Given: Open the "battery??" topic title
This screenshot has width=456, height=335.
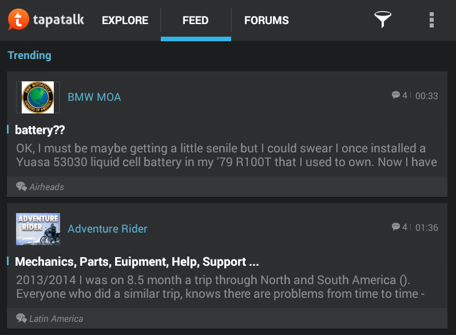Looking at the screenshot, I should (x=40, y=130).
